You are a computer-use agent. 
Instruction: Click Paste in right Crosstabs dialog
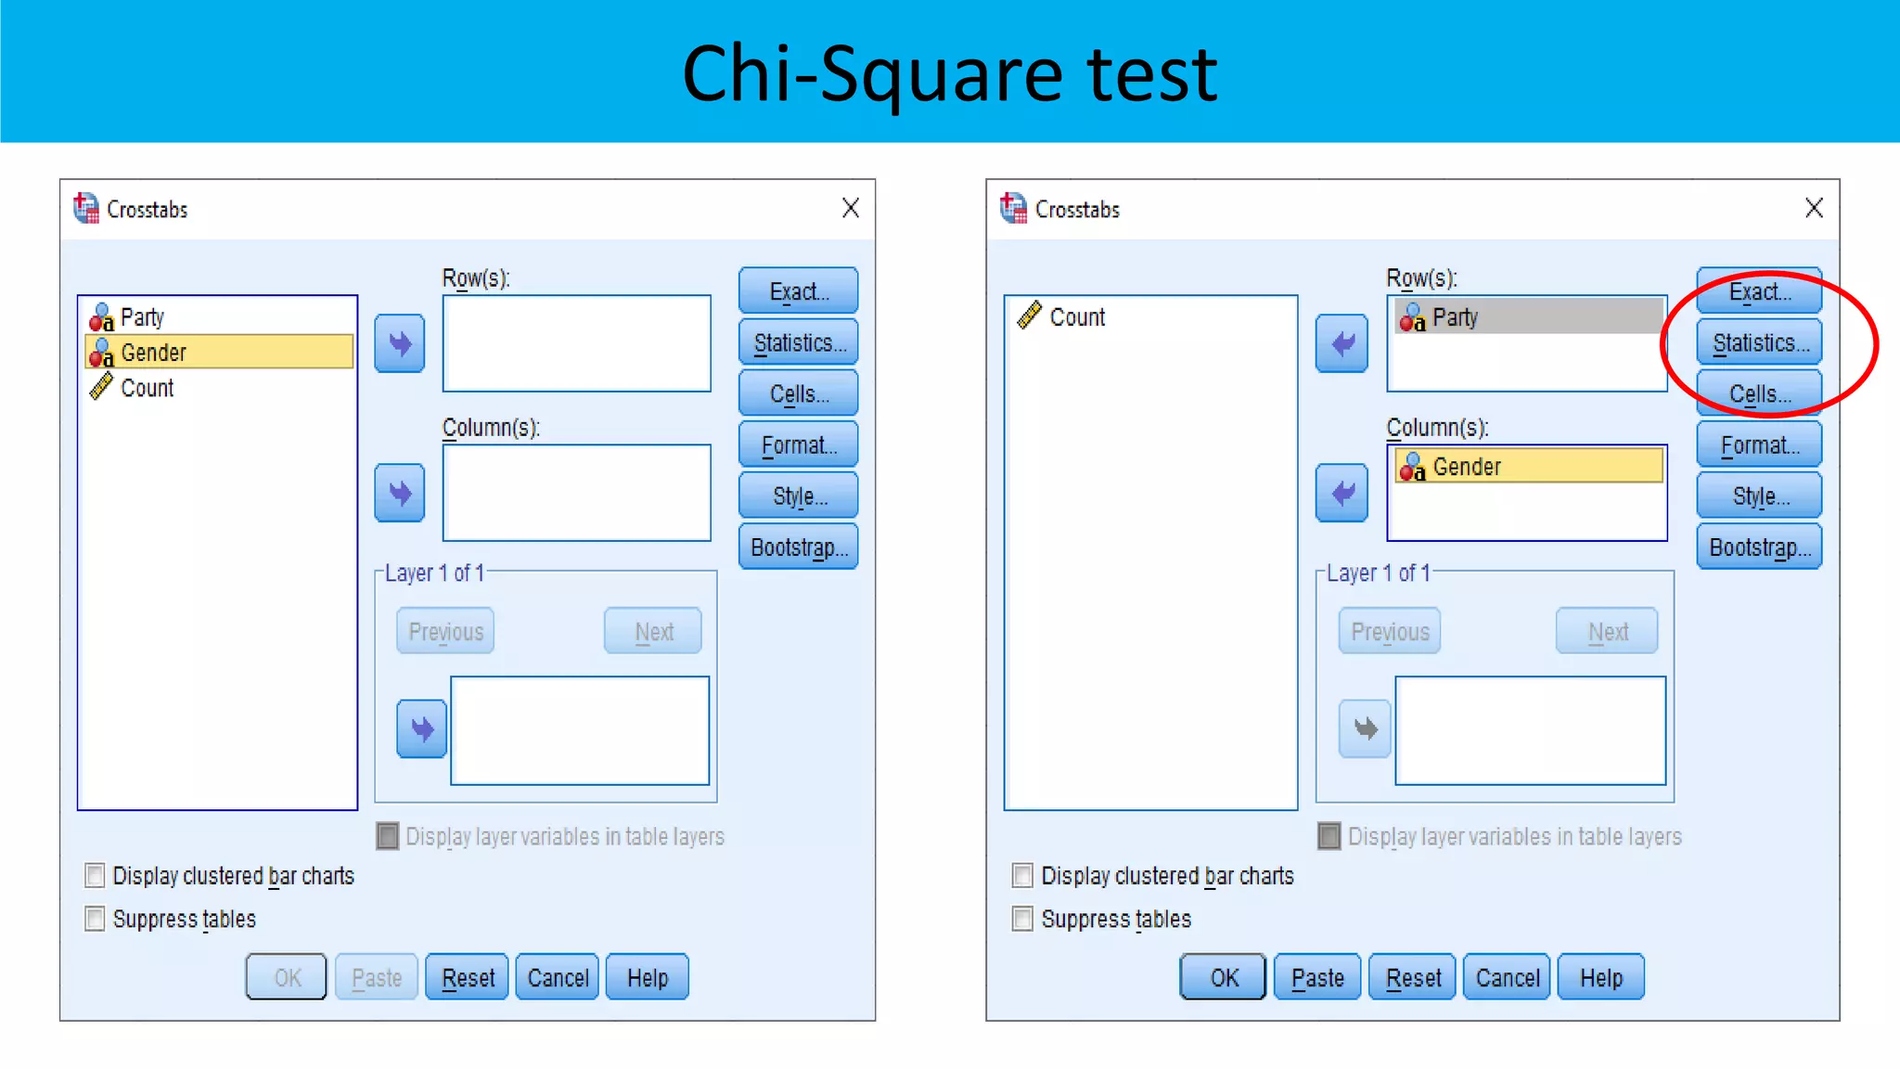click(1317, 977)
